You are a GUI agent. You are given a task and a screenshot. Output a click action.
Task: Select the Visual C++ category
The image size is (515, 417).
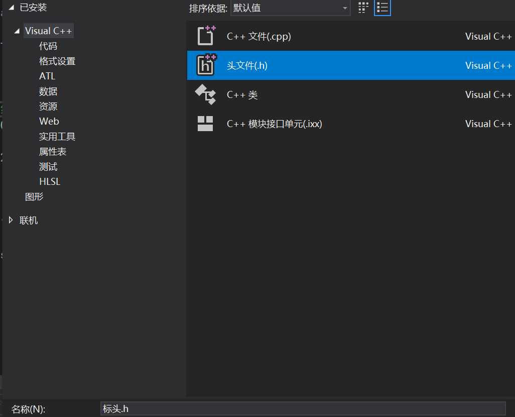coord(48,31)
